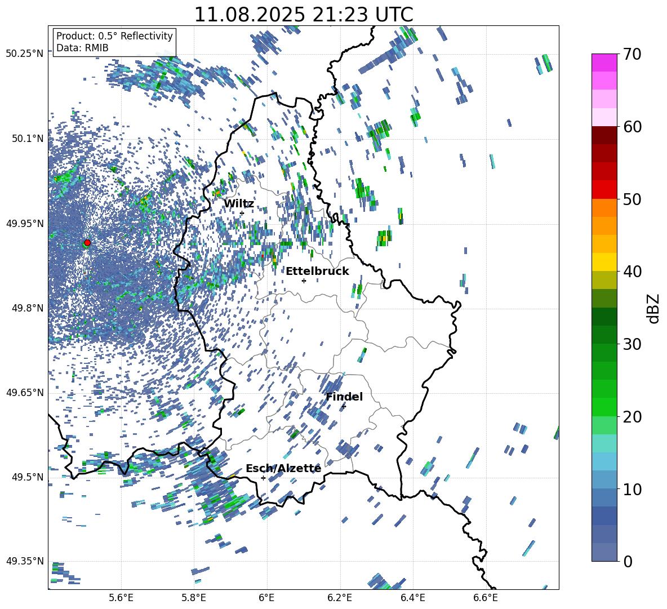Click the Findel location label
Image resolution: width=667 pixels, height=609 pixels.
point(344,397)
